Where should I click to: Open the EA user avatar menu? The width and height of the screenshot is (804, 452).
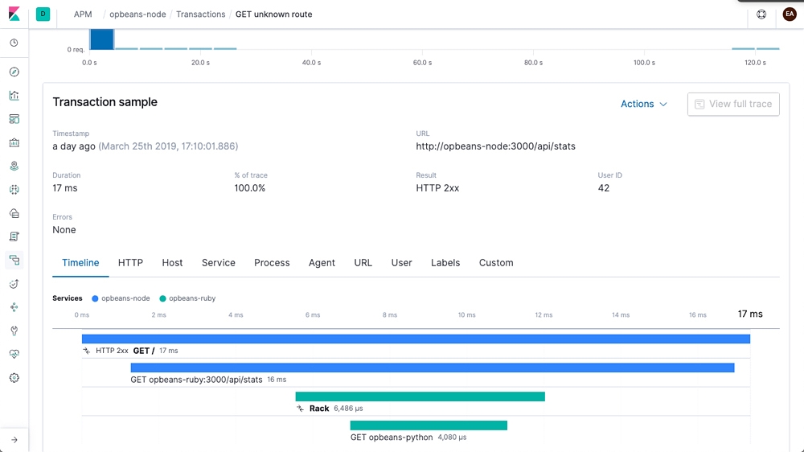click(790, 14)
